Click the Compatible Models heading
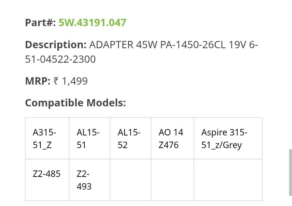The width and height of the screenshot is (292, 206). 75,103
